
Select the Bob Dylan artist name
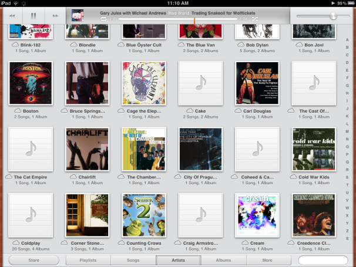point(257,45)
